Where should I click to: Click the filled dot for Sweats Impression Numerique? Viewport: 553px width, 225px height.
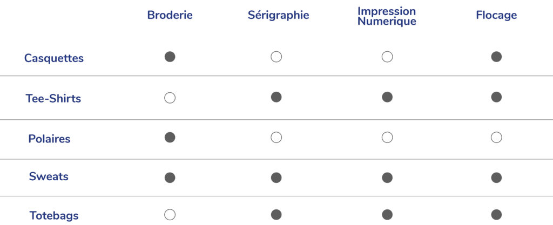[x=387, y=178]
